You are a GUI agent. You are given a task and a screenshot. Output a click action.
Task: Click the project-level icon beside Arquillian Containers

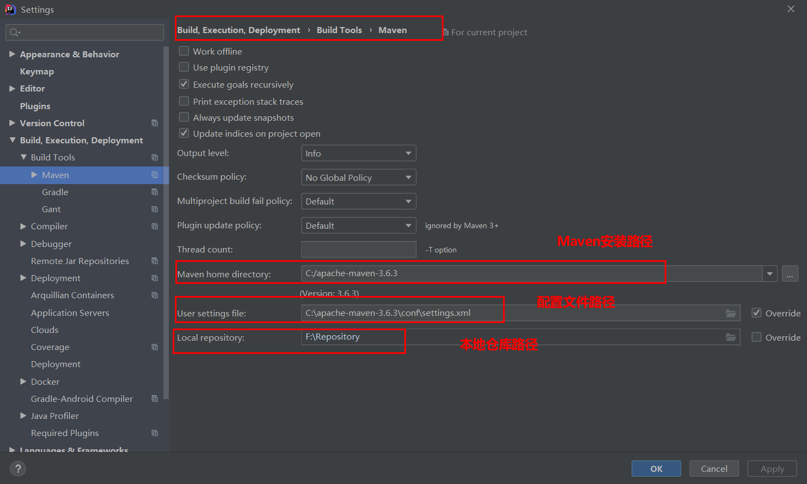tap(154, 295)
